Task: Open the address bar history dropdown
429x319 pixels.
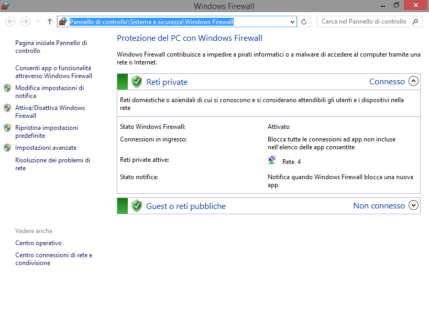Action: click(293, 21)
